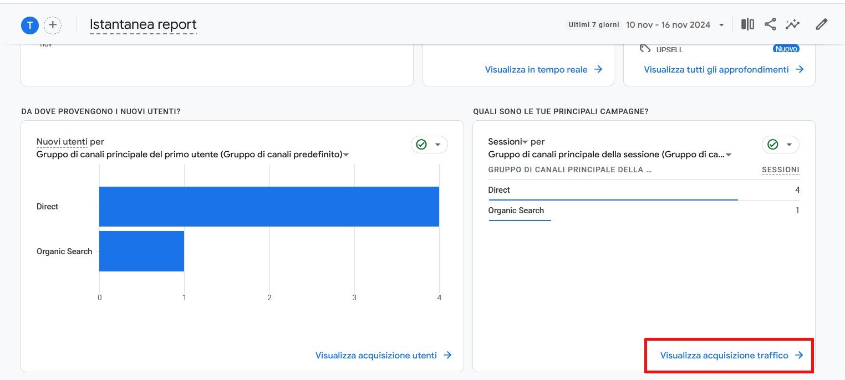The width and height of the screenshot is (845, 380).
Task: Change the first user channel group dimension
Action: pyautogui.click(x=192, y=155)
